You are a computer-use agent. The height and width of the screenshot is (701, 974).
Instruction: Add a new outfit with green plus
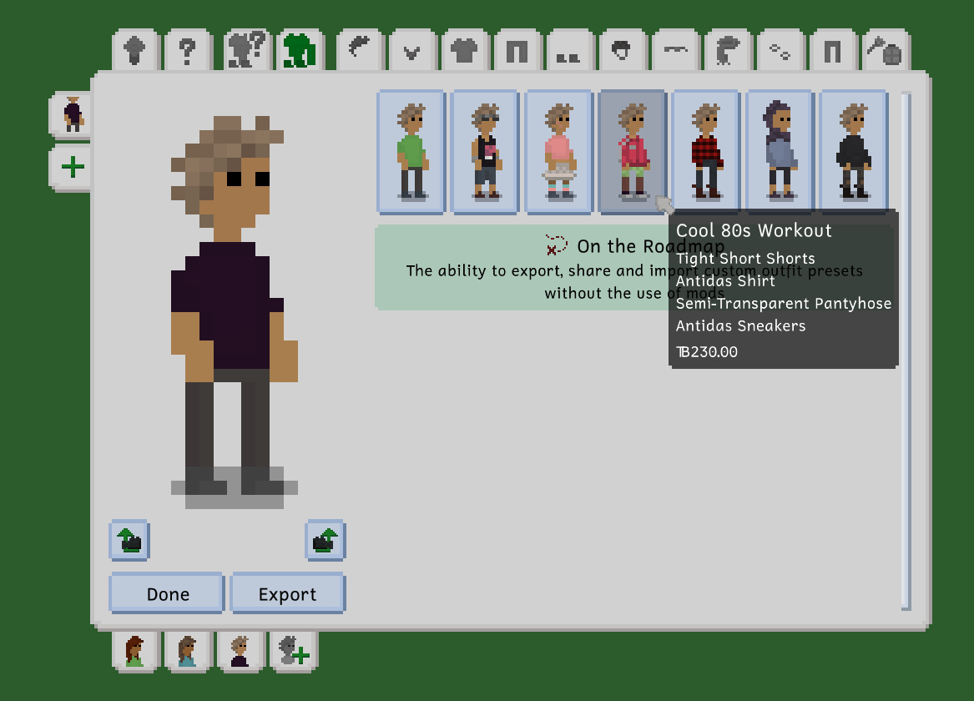point(73,168)
